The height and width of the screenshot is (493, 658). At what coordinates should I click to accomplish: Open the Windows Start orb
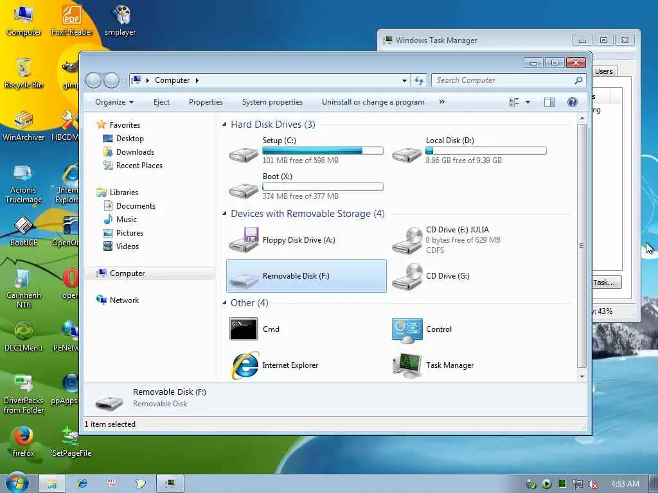[x=17, y=483]
